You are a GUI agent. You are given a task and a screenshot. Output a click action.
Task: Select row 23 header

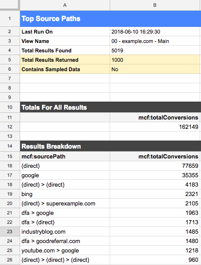(10, 231)
